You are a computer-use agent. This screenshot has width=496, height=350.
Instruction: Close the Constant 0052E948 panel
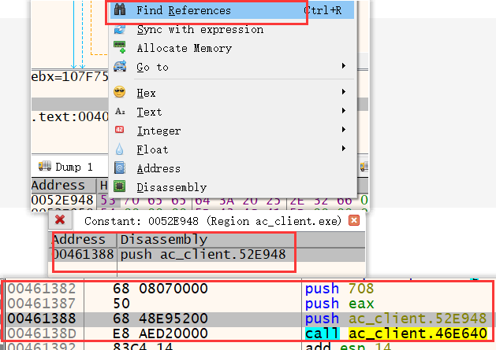tap(354, 221)
